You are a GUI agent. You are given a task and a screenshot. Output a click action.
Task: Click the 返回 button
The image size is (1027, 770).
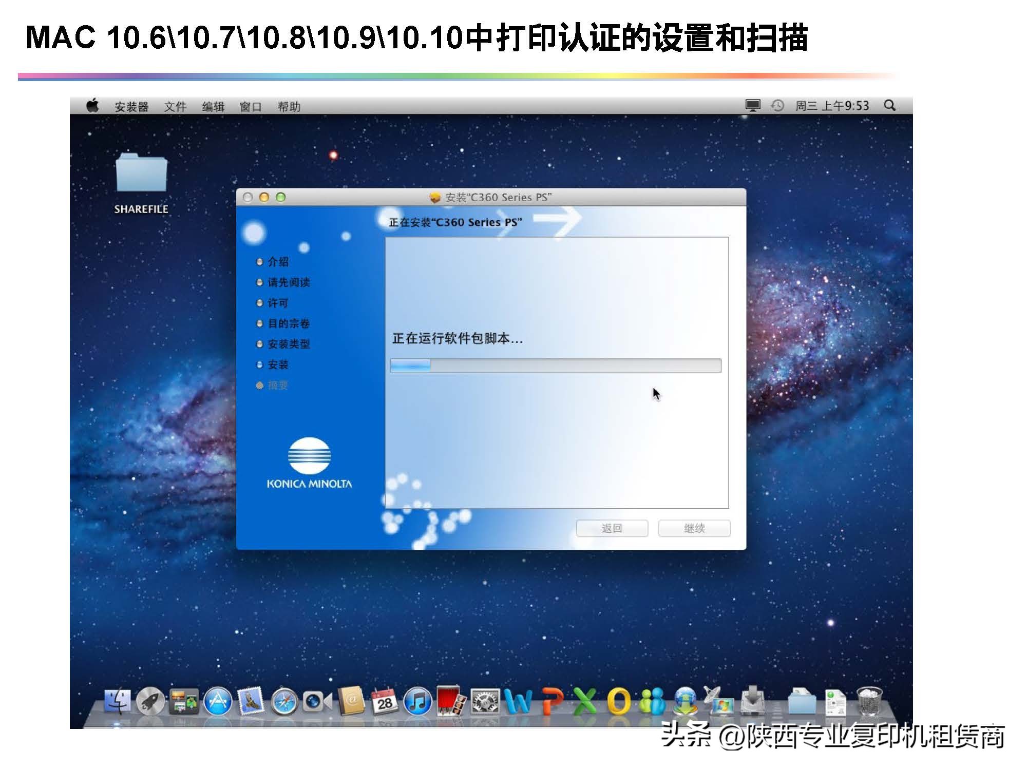click(611, 528)
